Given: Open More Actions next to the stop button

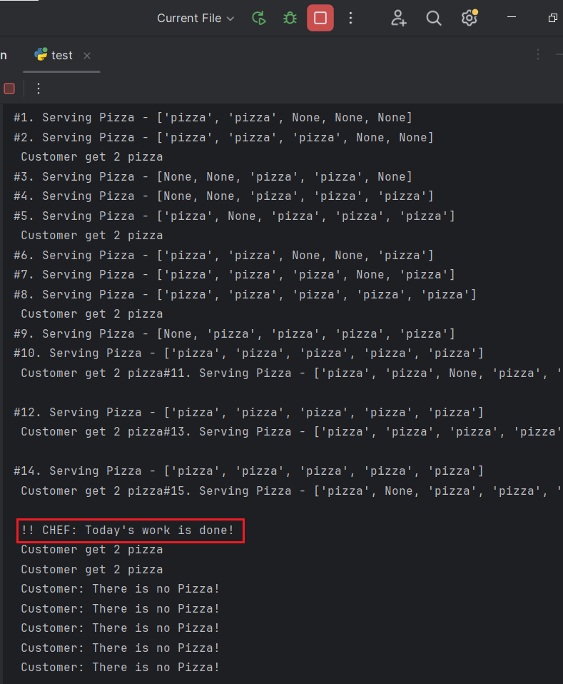Looking at the screenshot, I should tap(350, 18).
